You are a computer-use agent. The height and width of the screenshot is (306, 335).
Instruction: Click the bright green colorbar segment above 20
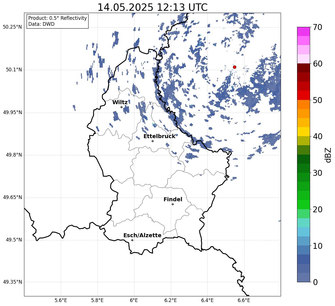coord(304,204)
